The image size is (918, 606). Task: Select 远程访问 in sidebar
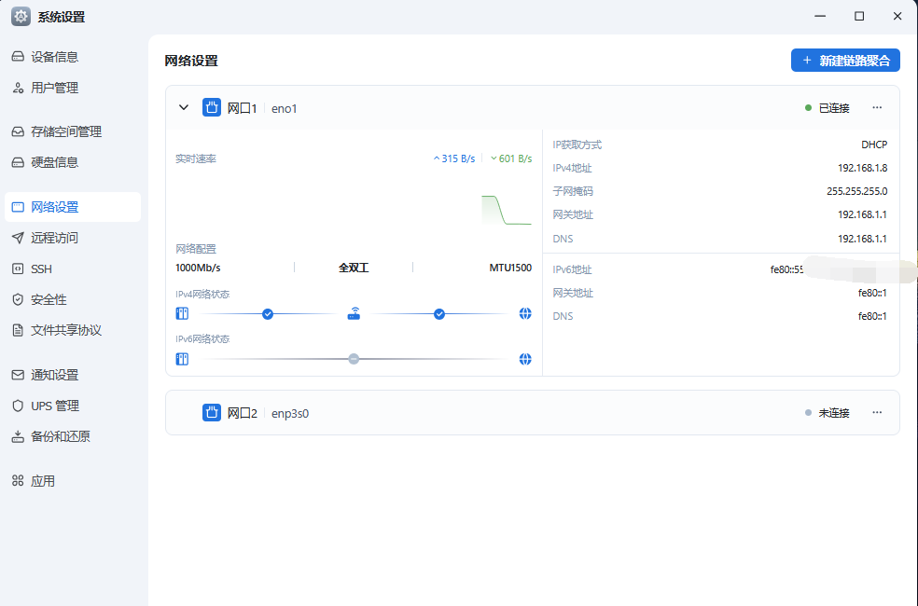[x=73, y=238]
